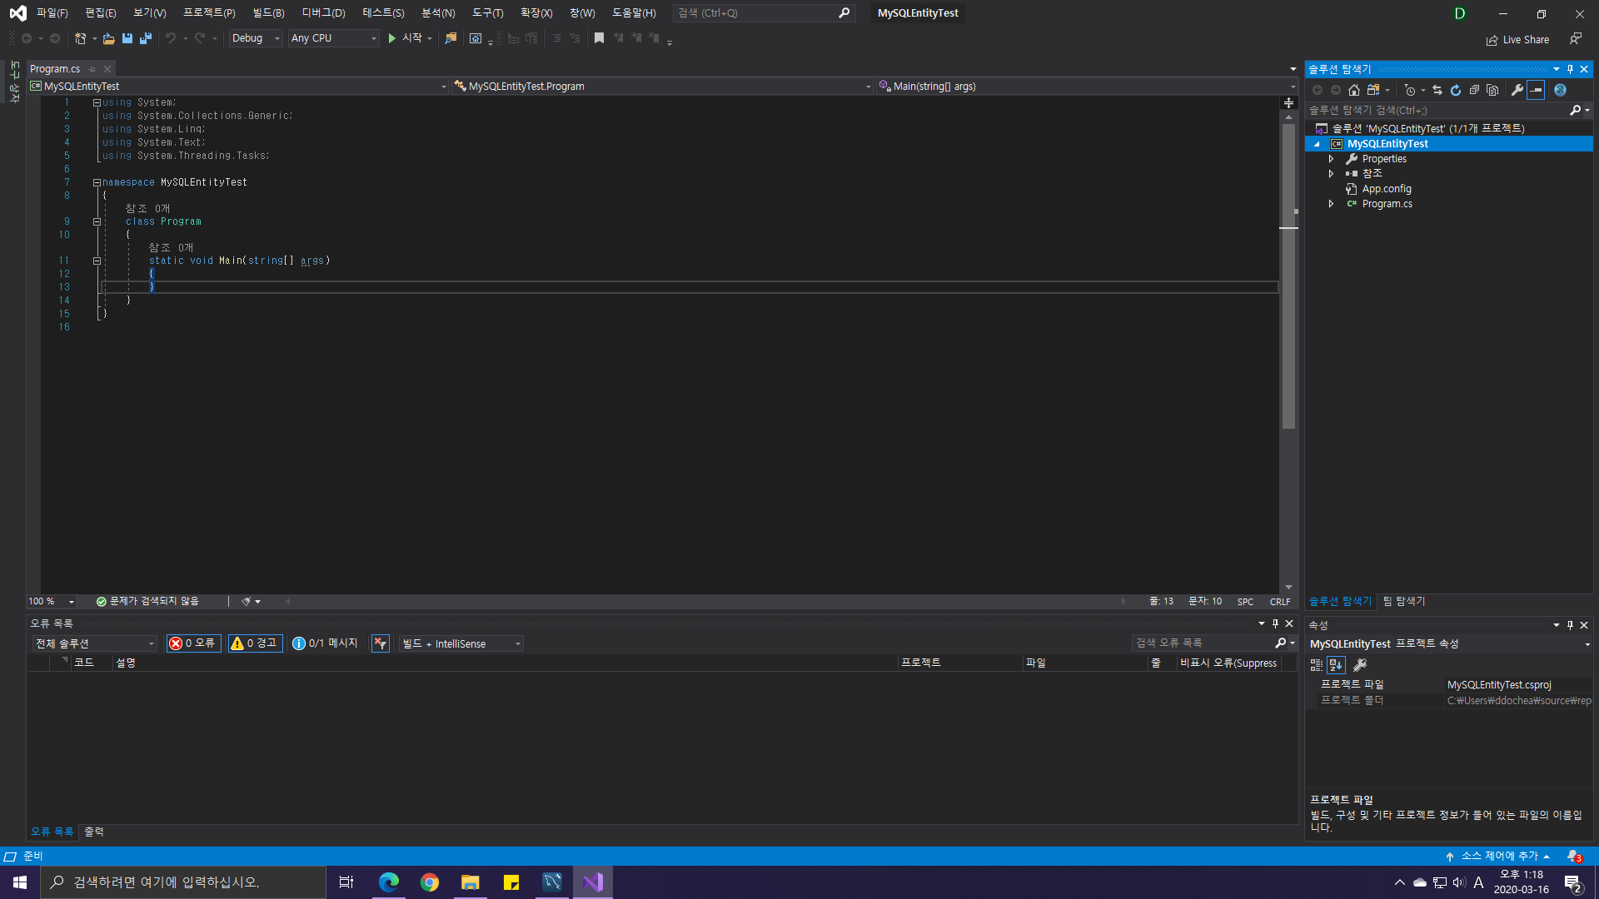This screenshot has height=899, width=1599.
Task: Open Chrome from the Windows taskbar
Action: click(430, 882)
